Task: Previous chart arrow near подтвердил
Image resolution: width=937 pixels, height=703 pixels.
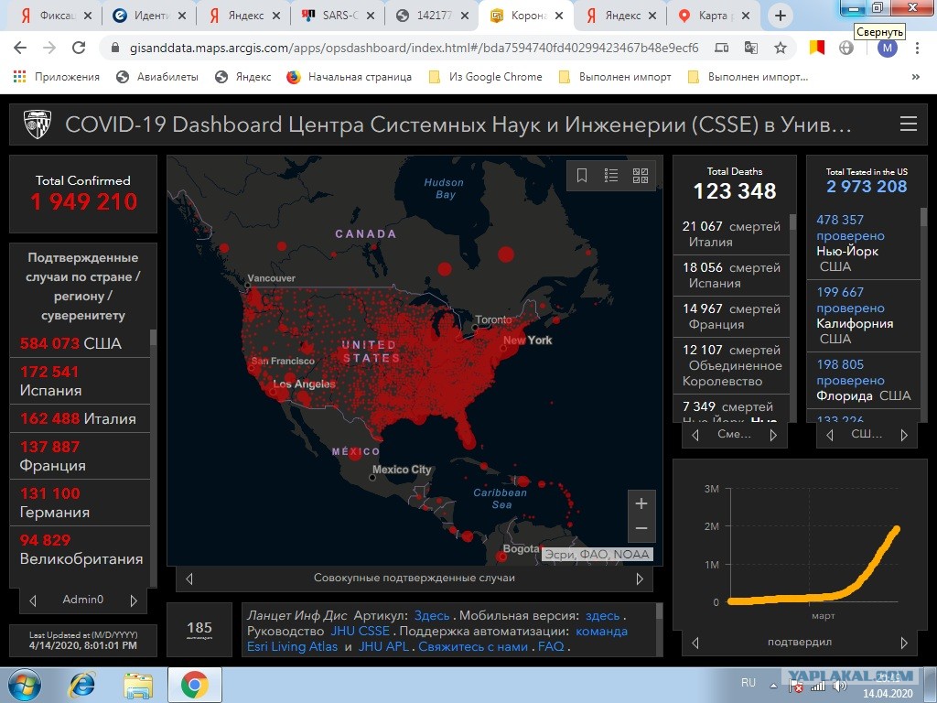Action: pos(695,643)
